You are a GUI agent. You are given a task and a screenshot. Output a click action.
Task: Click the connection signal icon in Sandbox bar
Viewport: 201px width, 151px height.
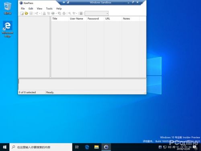click(68, 2)
